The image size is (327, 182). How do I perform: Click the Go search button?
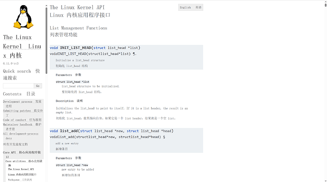coord(38,86)
